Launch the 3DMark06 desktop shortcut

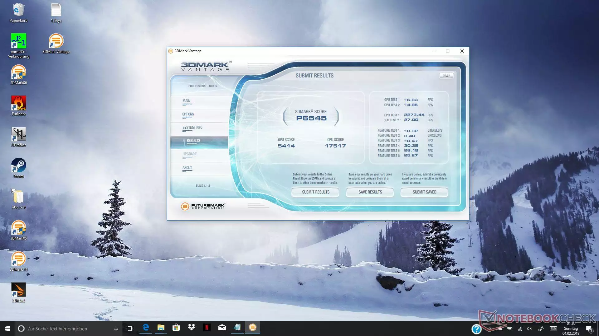click(18, 75)
